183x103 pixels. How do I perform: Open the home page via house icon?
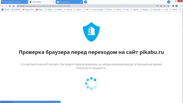(x=14, y=6)
